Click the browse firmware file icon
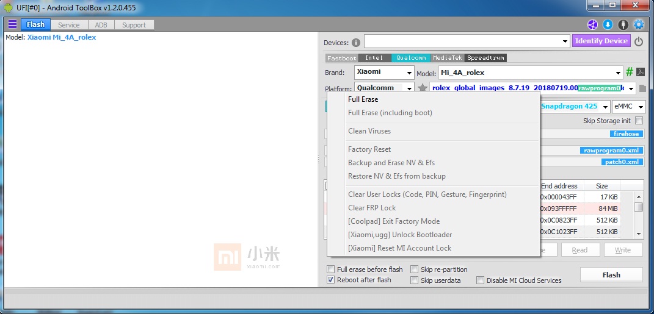 pyautogui.click(x=642, y=88)
